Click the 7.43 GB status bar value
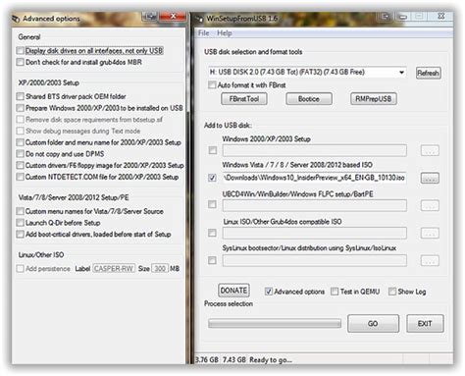Image resolution: width=465 pixels, height=376 pixels. pyautogui.click(x=234, y=360)
